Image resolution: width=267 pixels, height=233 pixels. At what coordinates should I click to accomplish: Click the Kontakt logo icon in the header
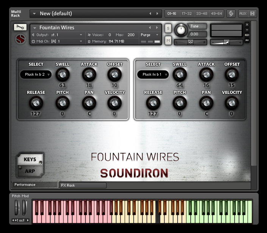(x=231, y=13)
